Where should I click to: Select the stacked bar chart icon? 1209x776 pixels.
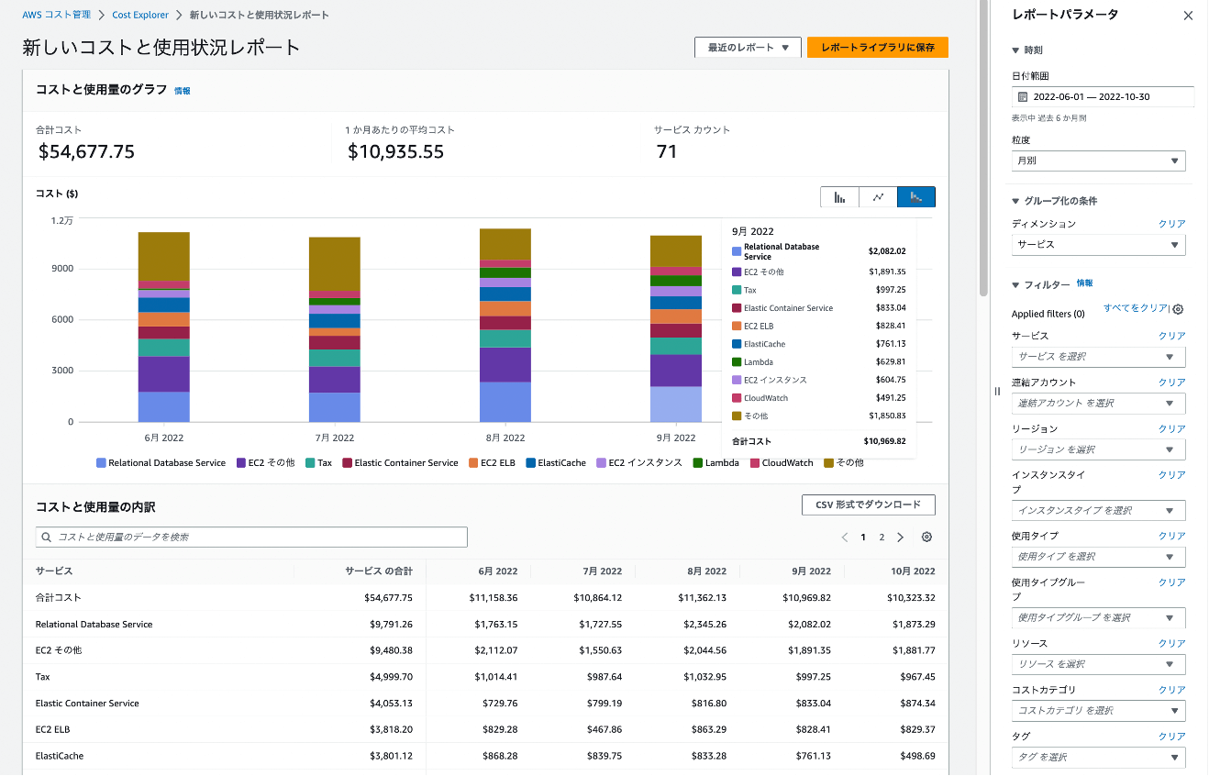(915, 197)
